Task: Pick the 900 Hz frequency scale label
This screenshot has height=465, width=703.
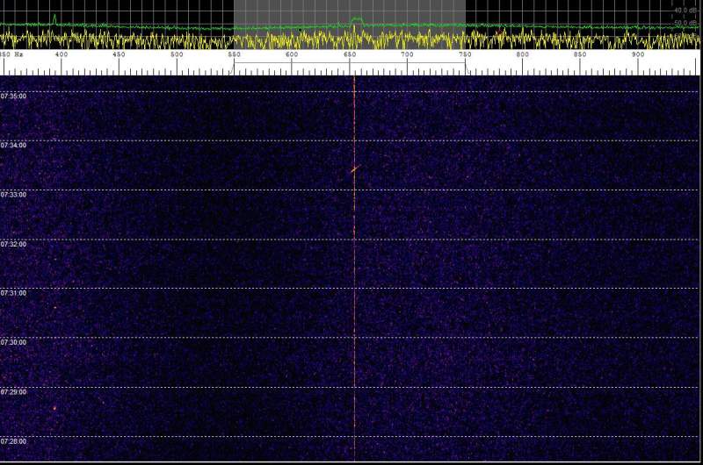Action: 638,55
